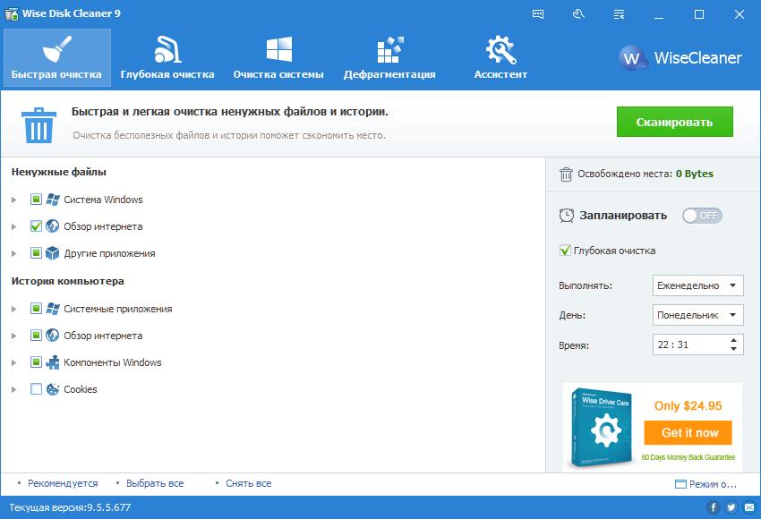Click the Рекомендуется link
The image size is (761, 519).
pyautogui.click(x=63, y=483)
